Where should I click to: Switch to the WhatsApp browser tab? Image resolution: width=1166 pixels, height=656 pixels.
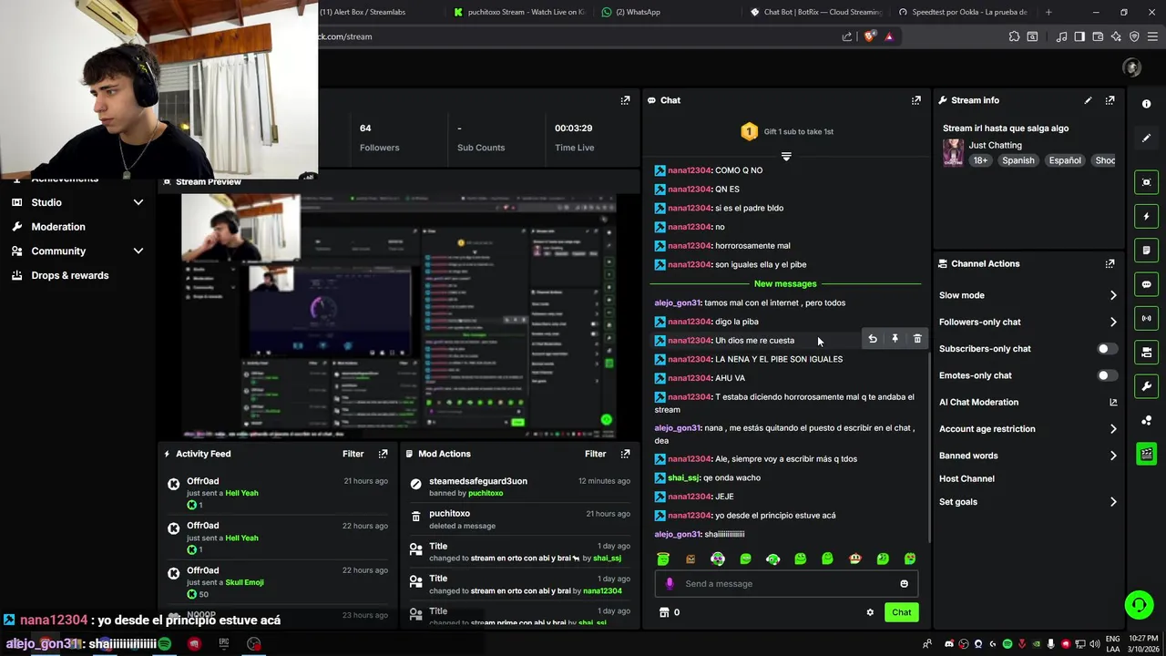tap(668, 12)
